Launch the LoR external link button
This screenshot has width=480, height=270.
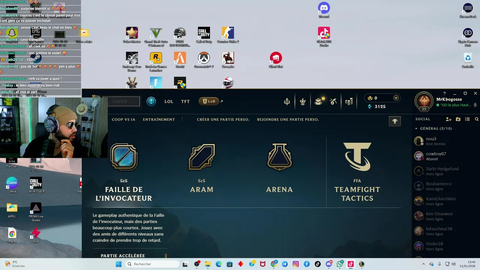click(x=211, y=101)
